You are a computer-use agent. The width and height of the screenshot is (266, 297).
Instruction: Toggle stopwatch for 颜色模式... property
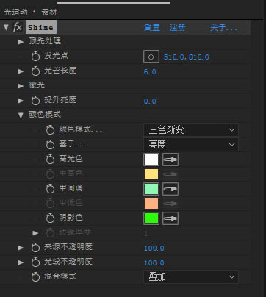point(50,130)
